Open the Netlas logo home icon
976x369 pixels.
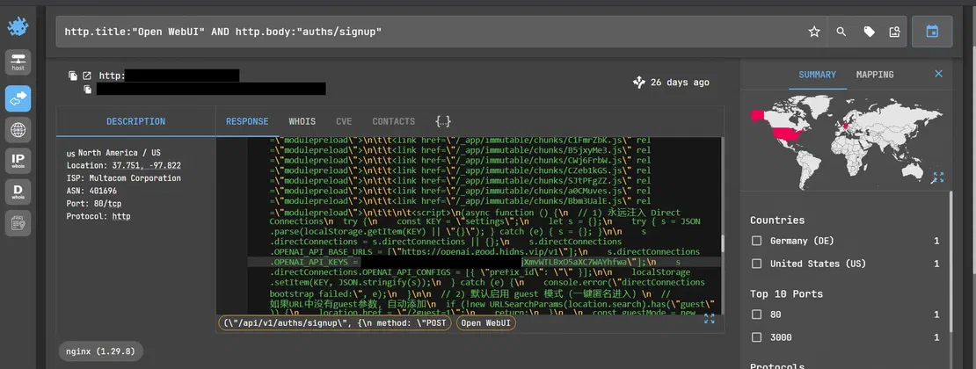coord(18,26)
